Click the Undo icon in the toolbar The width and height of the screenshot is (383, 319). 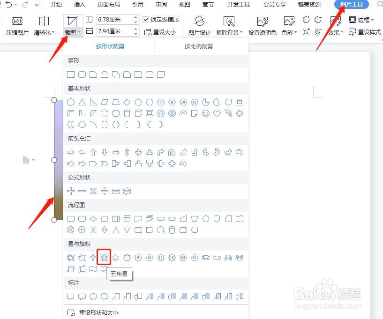click(x=9, y=4)
